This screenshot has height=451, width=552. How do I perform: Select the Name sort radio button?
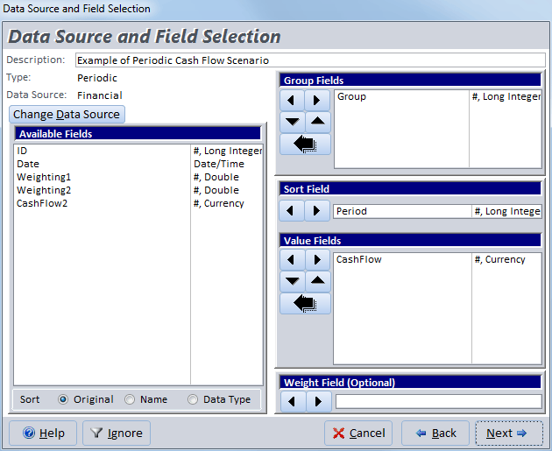[130, 399]
